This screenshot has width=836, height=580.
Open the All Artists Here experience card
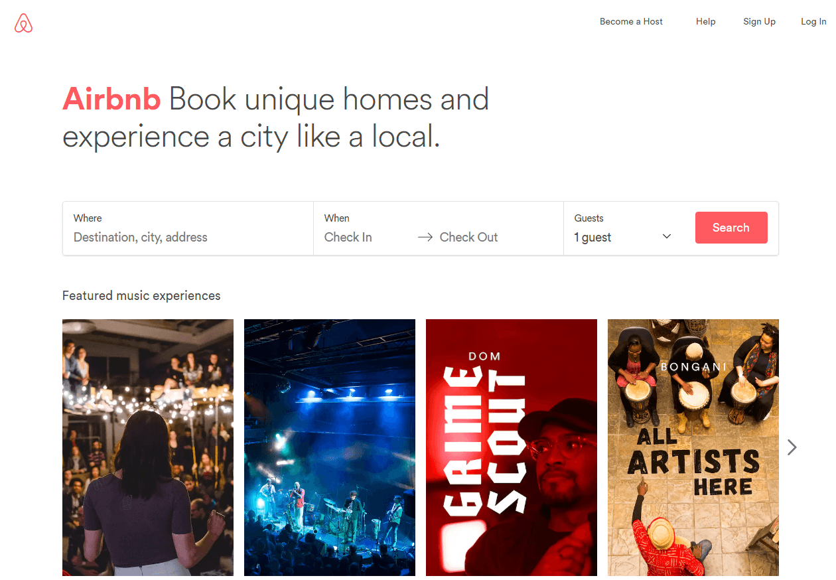[693, 447]
